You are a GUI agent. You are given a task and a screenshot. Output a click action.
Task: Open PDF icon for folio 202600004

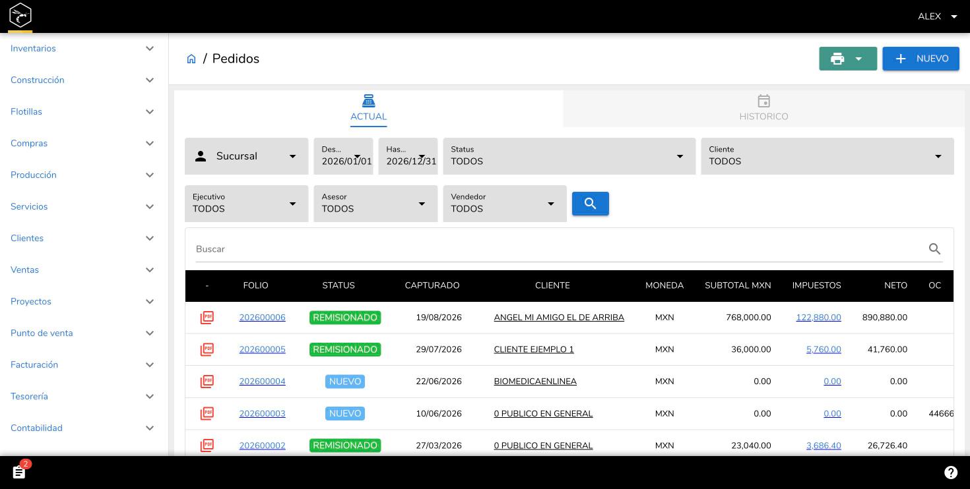click(207, 382)
